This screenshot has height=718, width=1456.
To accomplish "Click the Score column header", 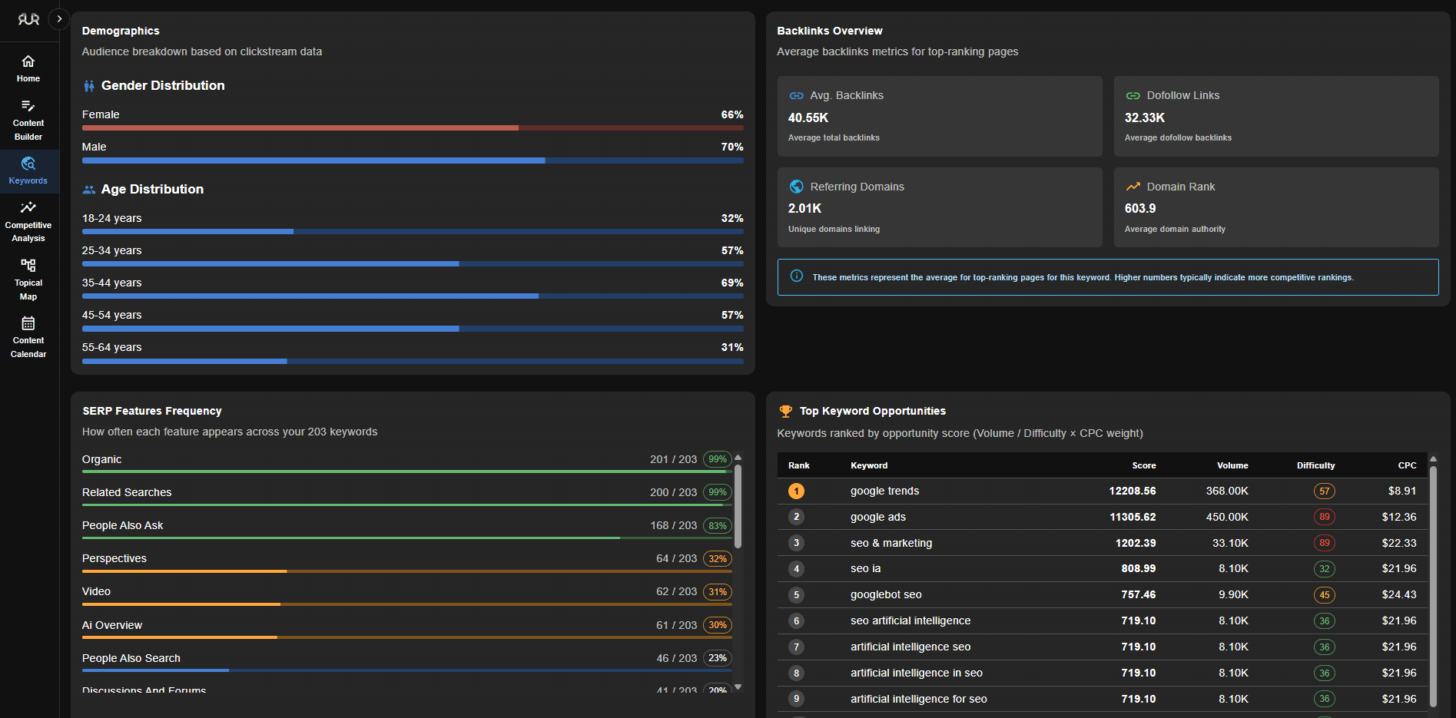I will coord(1143,465).
